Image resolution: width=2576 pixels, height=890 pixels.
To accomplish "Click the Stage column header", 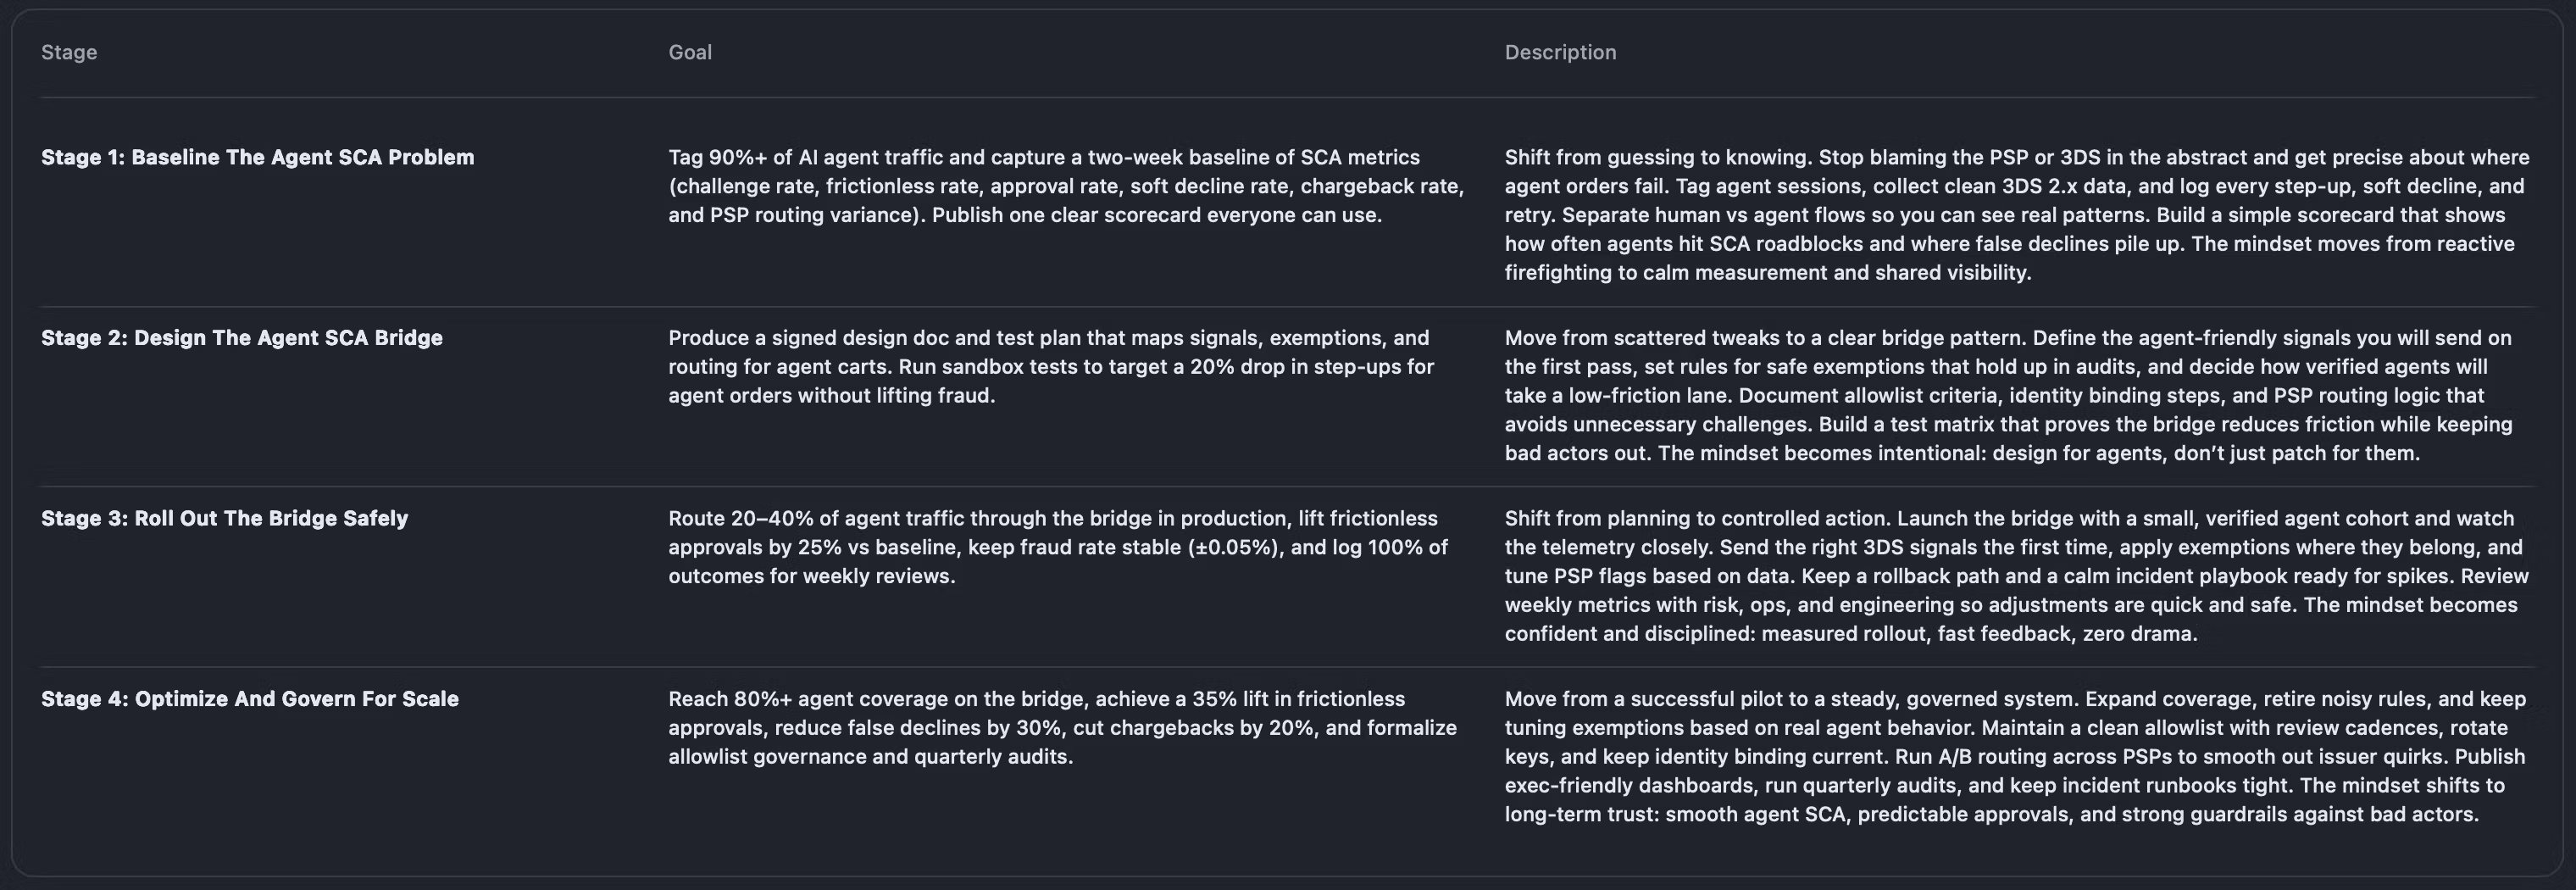I will [69, 52].
